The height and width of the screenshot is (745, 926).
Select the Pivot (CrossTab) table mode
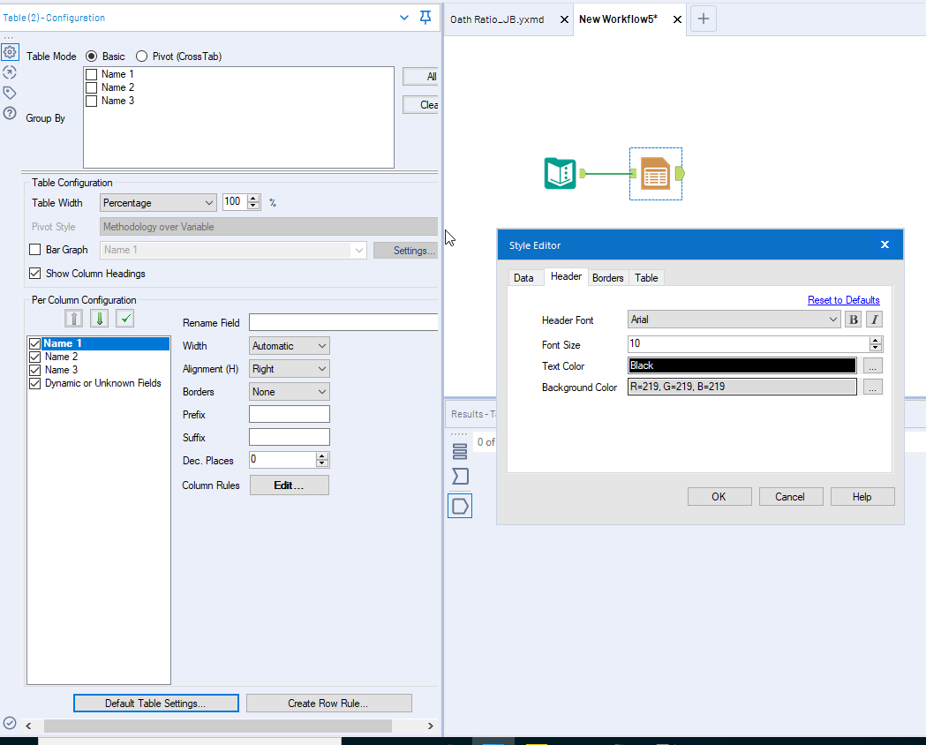pos(141,56)
